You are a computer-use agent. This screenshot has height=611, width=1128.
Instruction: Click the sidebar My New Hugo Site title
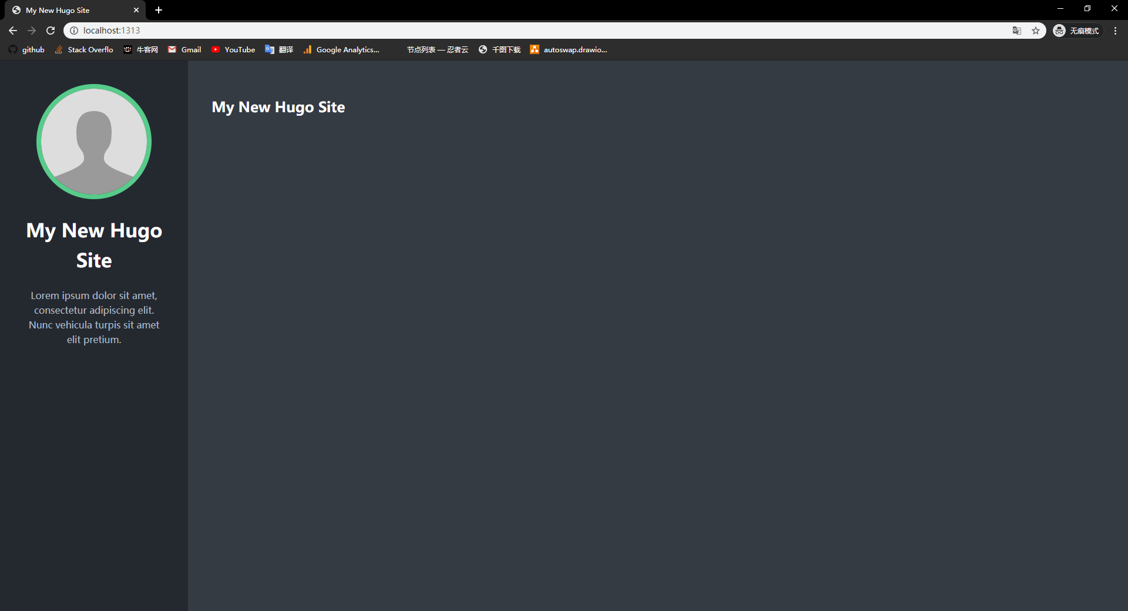pyautogui.click(x=94, y=246)
